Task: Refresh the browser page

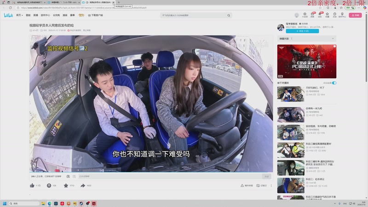Action: [10, 8]
